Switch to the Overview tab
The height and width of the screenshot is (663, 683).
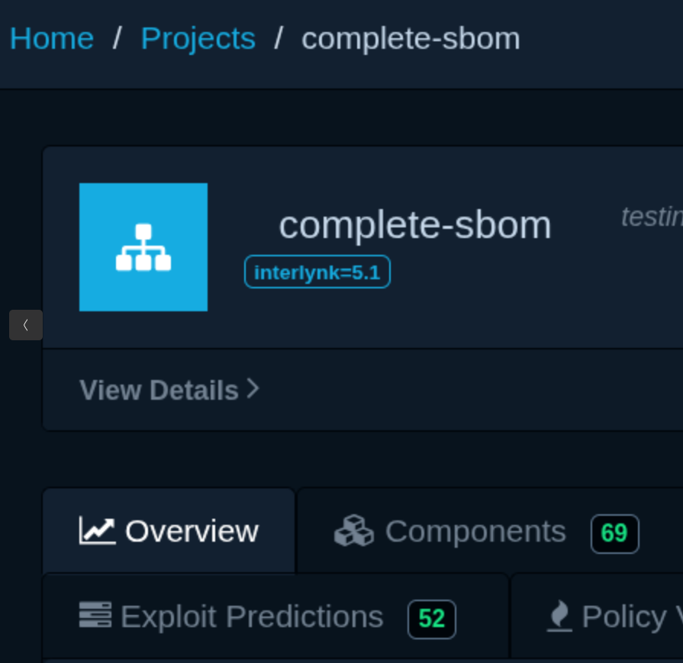click(169, 530)
